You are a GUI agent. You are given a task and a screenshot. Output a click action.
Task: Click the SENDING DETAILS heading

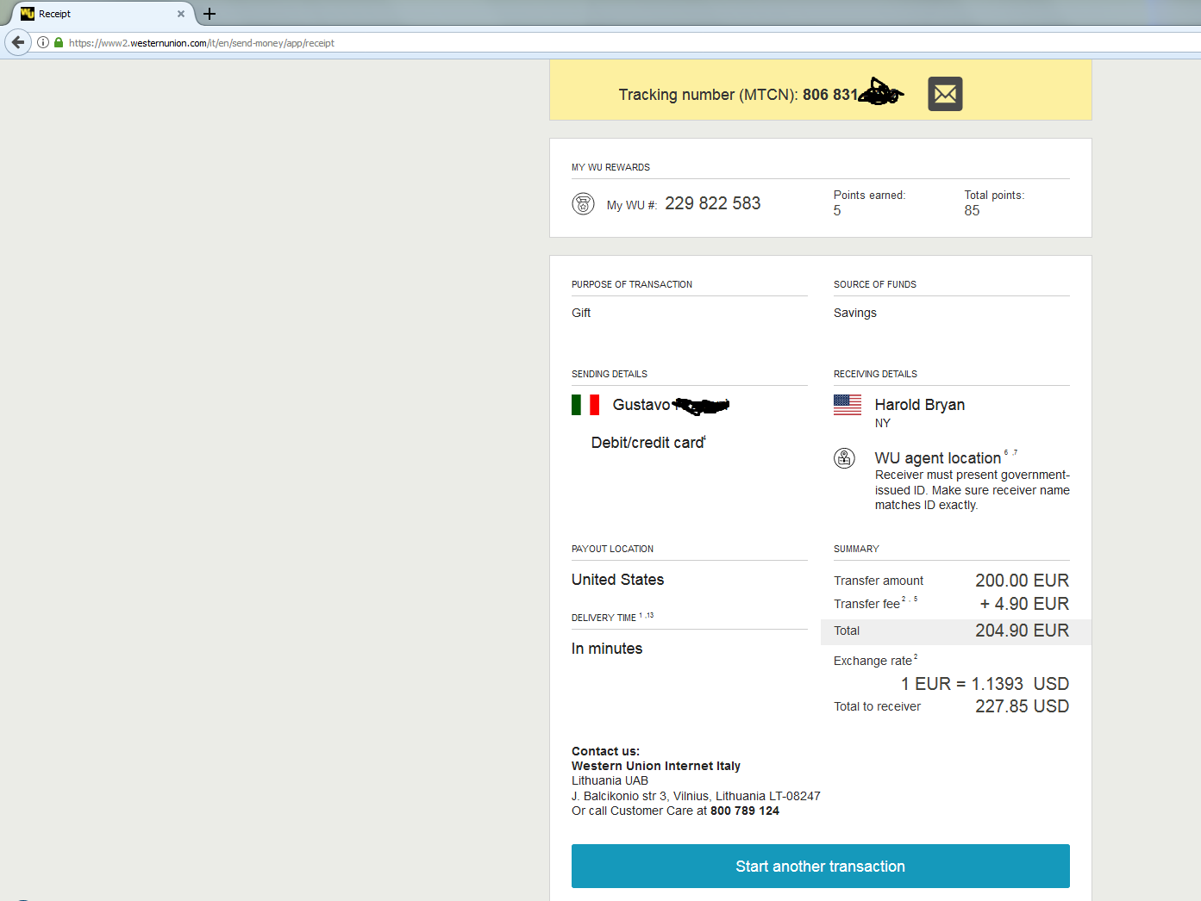pyautogui.click(x=610, y=374)
